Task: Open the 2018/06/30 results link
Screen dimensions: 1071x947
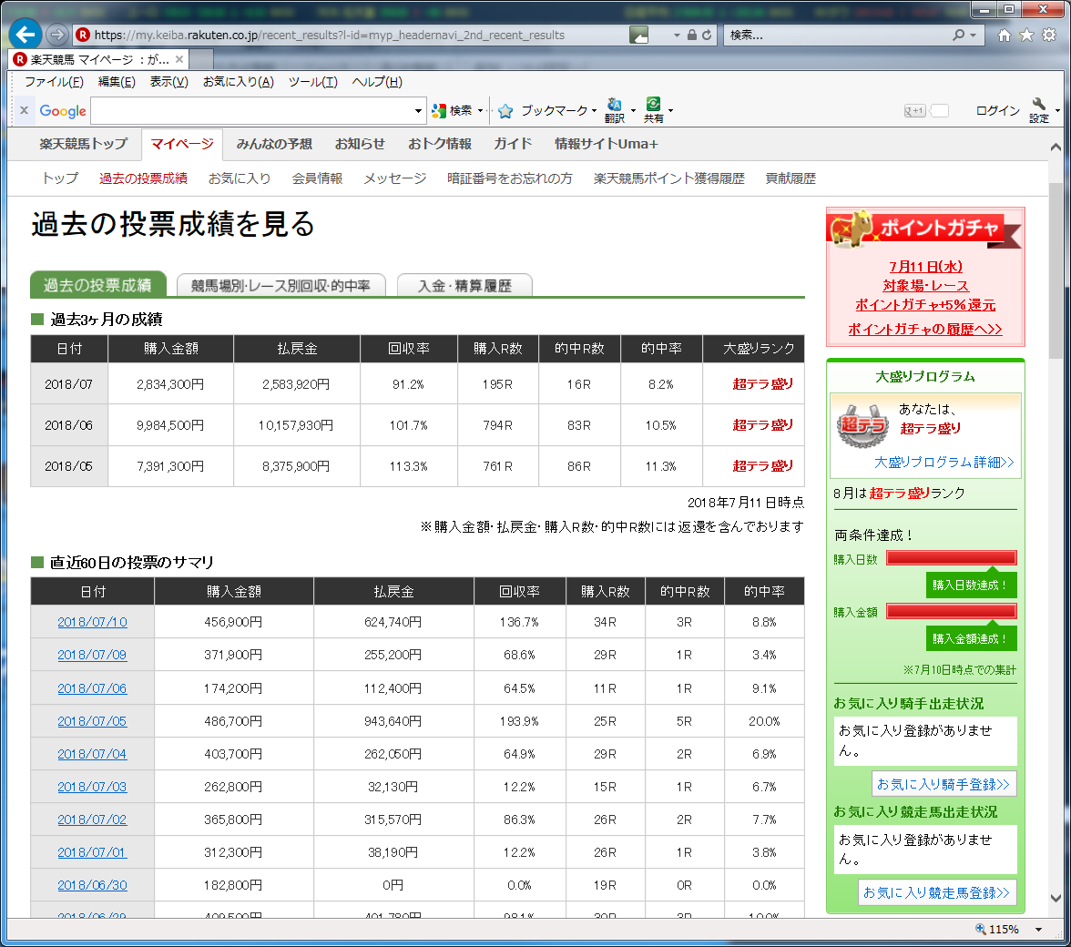Action: pos(92,885)
